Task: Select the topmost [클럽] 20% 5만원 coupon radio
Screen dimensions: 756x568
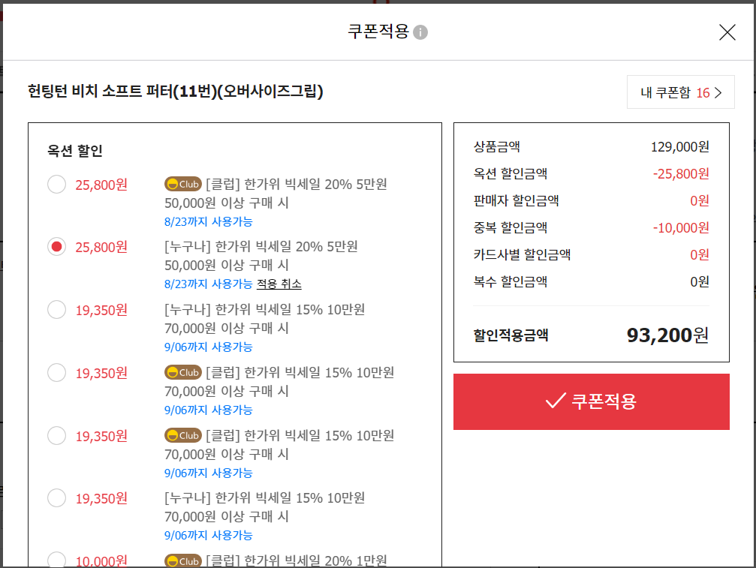Action: click(x=56, y=184)
